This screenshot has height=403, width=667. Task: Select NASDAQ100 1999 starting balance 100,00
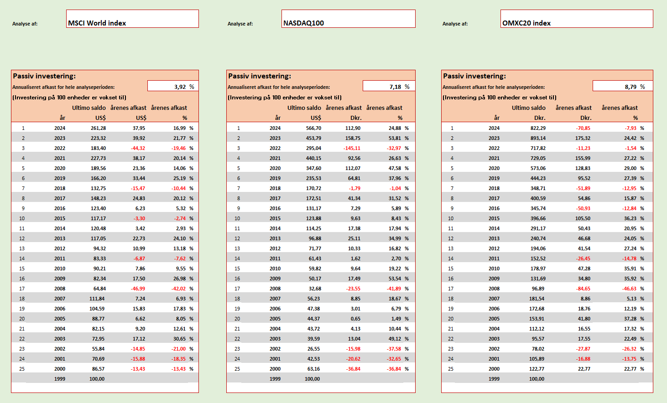tap(312, 379)
